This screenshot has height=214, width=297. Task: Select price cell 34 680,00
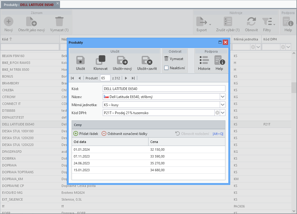[x=187, y=170]
